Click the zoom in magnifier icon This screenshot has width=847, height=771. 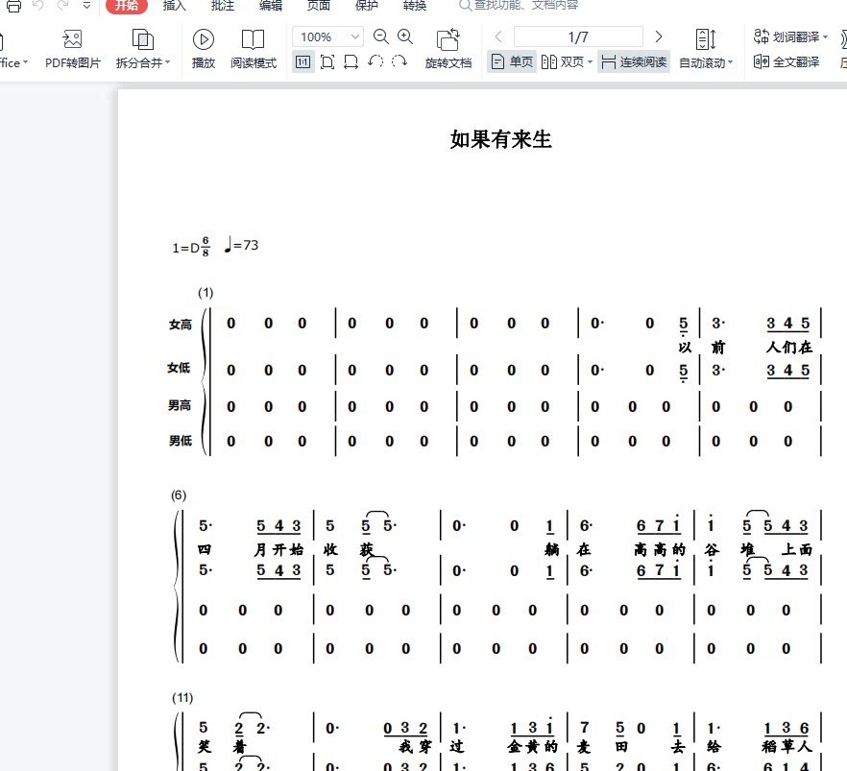404,36
